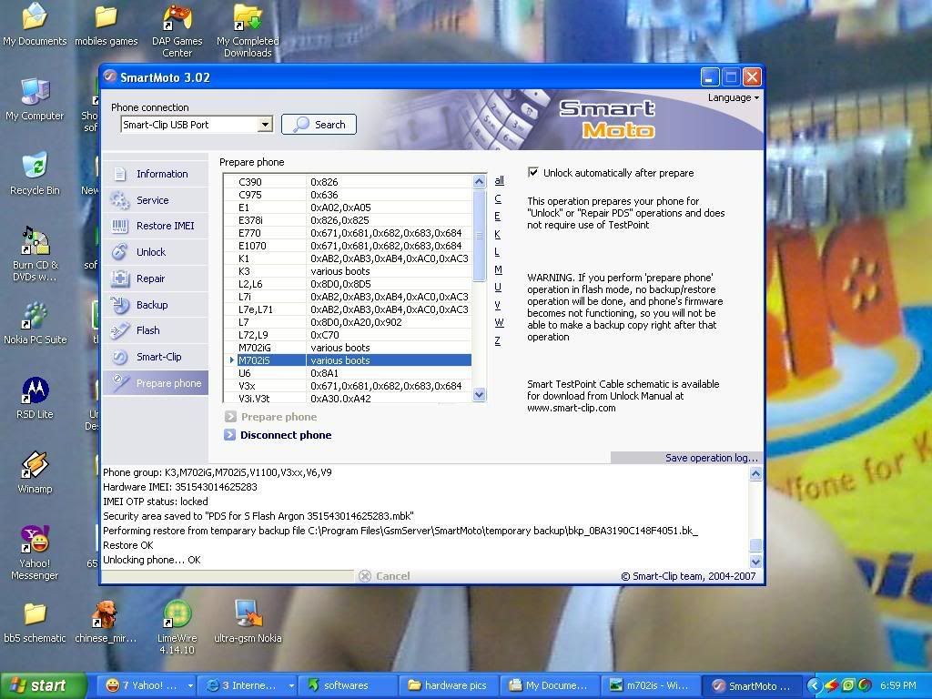Launch Winamp desktop shortcut

35,465
